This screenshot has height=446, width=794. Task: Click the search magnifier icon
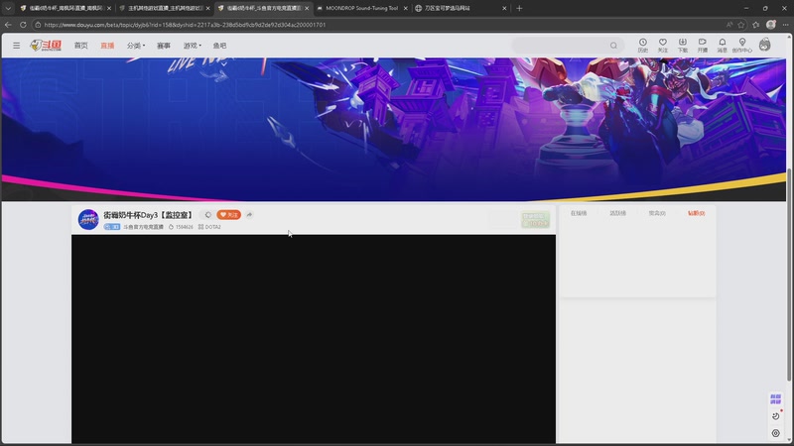tap(613, 46)
